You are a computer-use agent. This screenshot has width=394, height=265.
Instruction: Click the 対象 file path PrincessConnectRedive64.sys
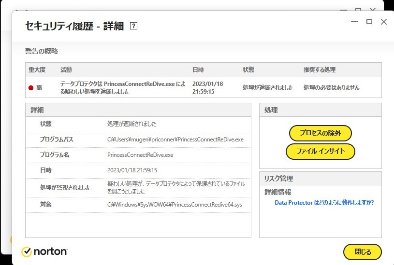174,205
